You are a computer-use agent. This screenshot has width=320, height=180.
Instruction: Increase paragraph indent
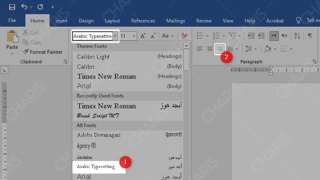point(261,36)
